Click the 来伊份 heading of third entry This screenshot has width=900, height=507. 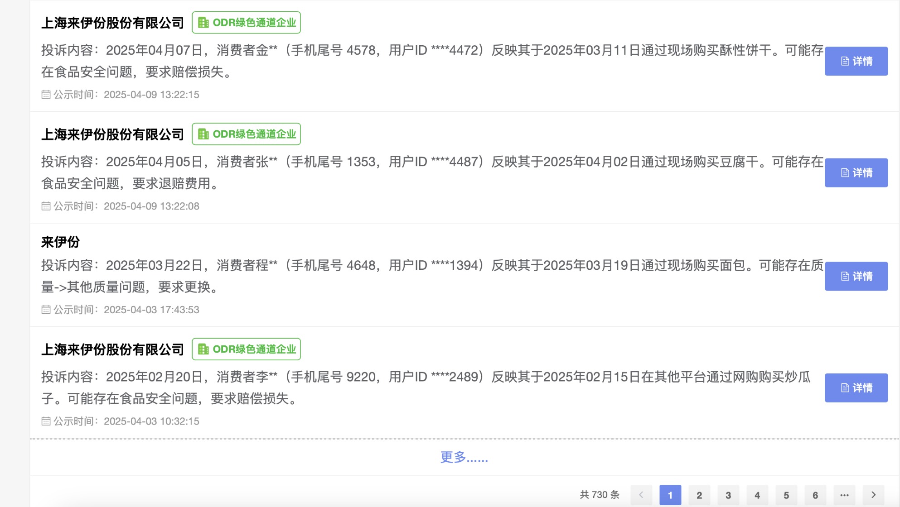coord(60,242)
